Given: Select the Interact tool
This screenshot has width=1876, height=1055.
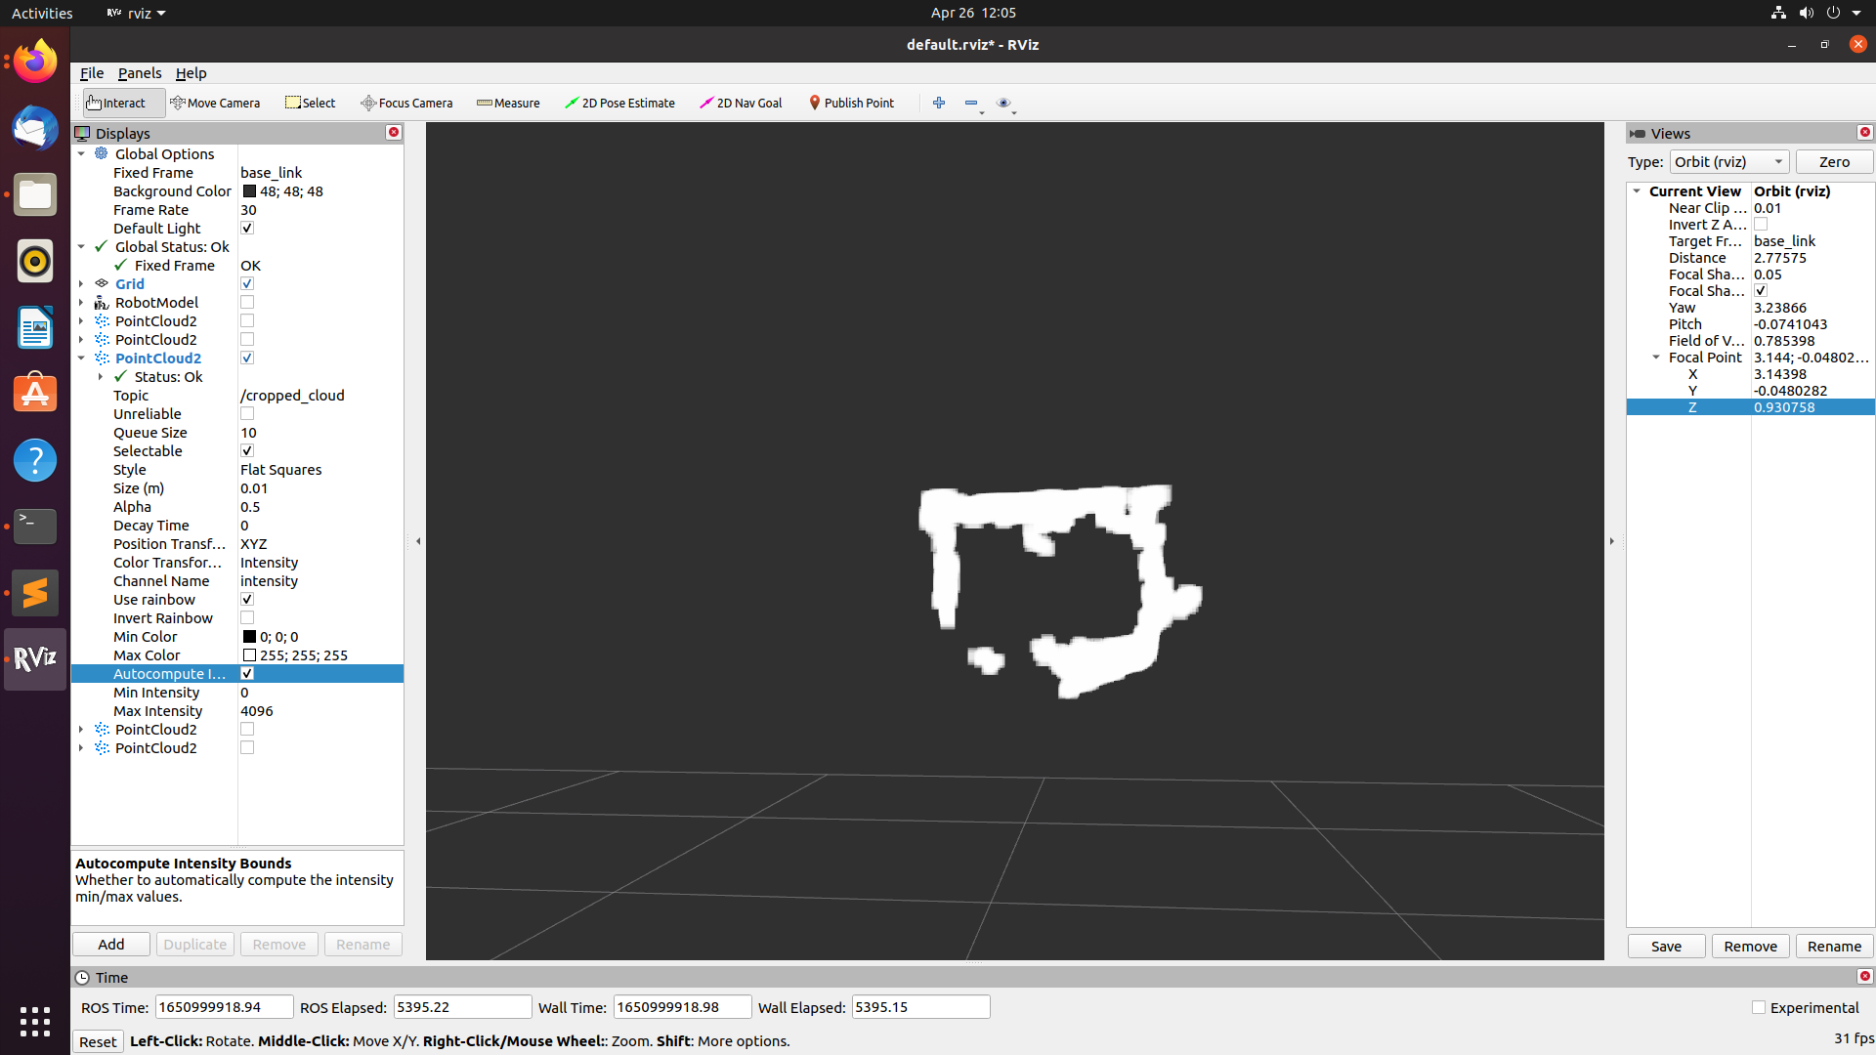Looking at the screenshot, I should click(x=123, y=103).
